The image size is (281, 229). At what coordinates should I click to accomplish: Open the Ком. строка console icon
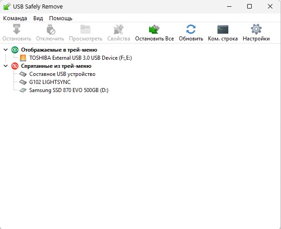[x=223, y=29]
